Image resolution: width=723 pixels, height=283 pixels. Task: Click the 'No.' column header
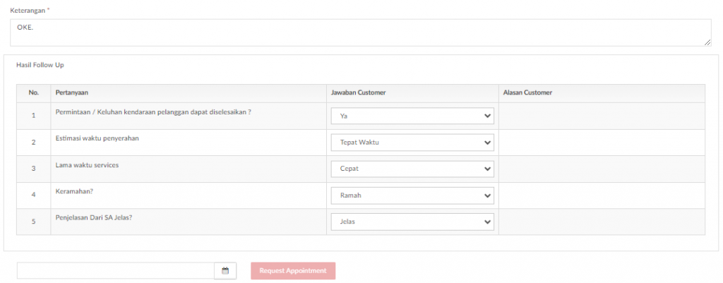[34, 93]
